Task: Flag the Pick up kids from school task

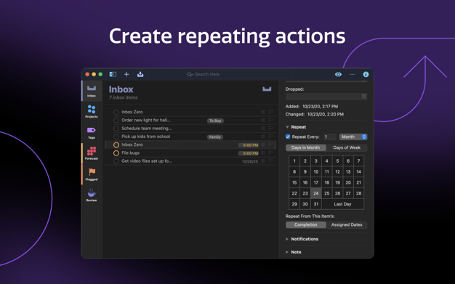Action: tap(270, 137)
